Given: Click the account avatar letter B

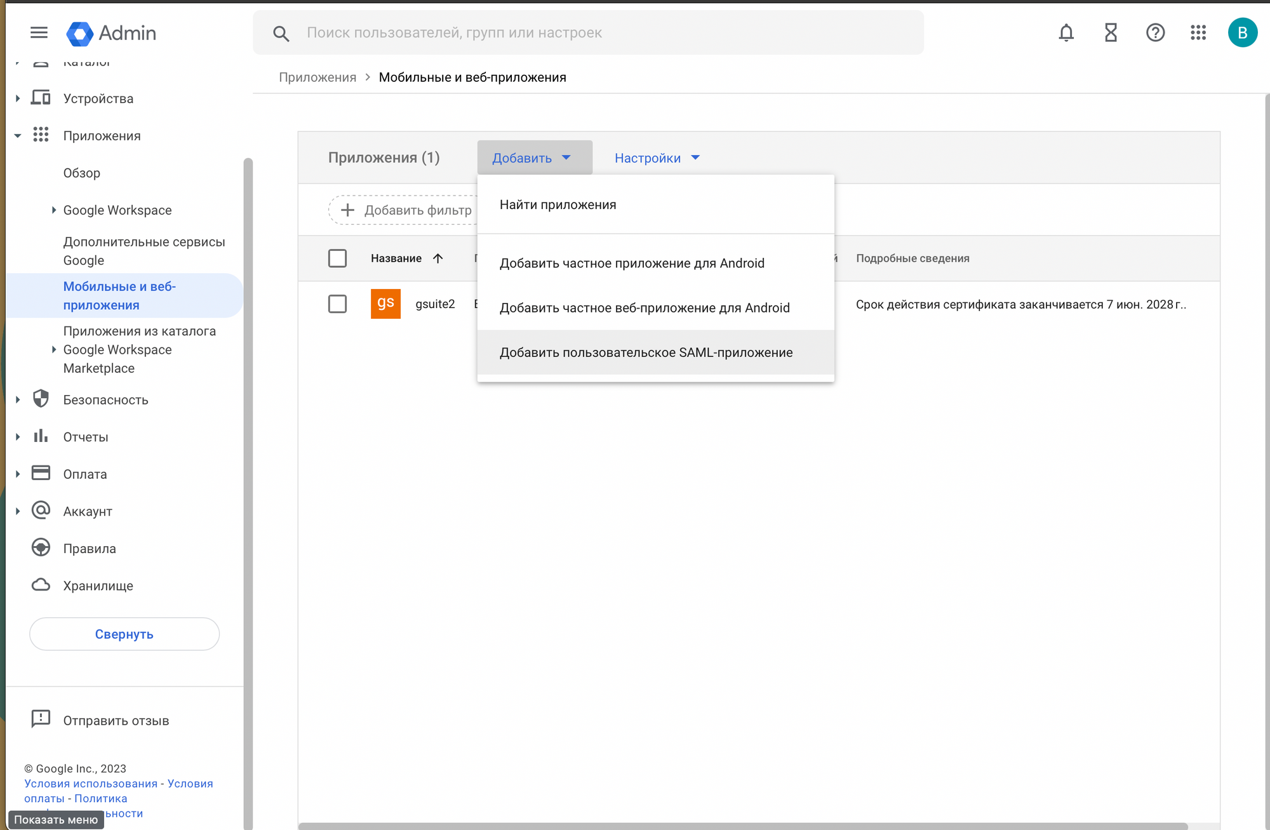Looking at the screenshot, I should click(1242, 32).
